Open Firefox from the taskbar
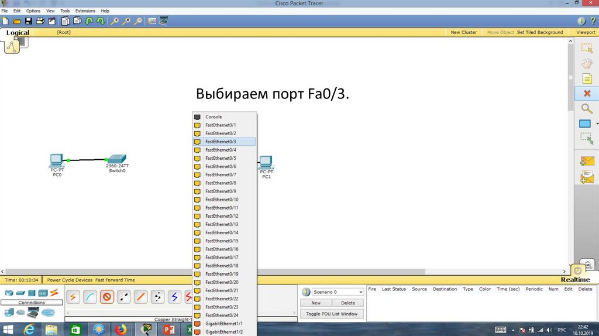Viewport: 599px width, 336px height. point(121,329)
